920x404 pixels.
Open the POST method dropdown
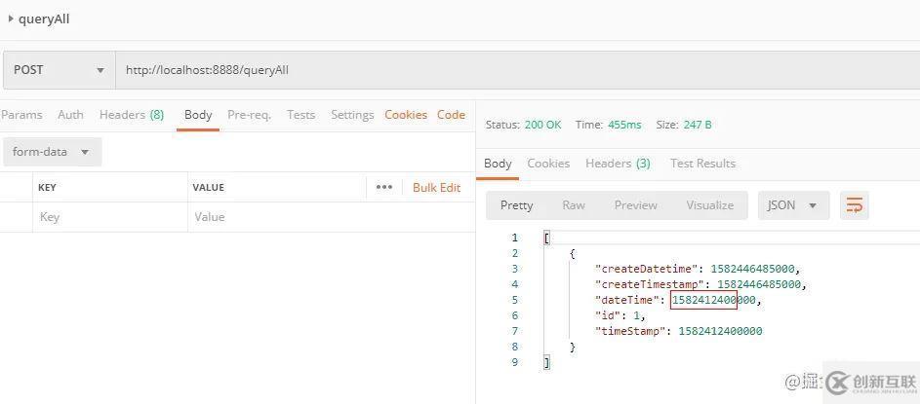click(59, 70)
